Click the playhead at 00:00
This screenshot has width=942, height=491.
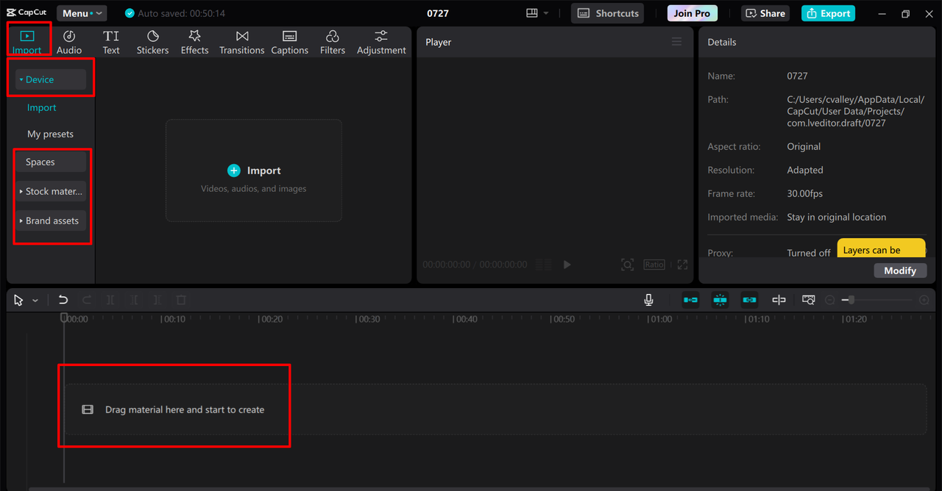64,318
